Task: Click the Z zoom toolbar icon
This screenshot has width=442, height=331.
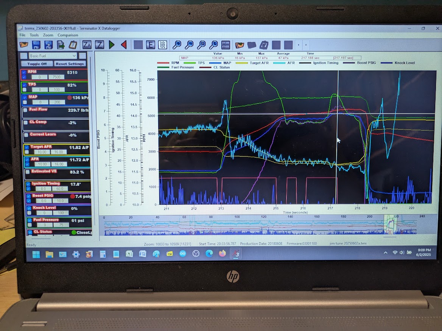Action: click(x=99, y=45)
